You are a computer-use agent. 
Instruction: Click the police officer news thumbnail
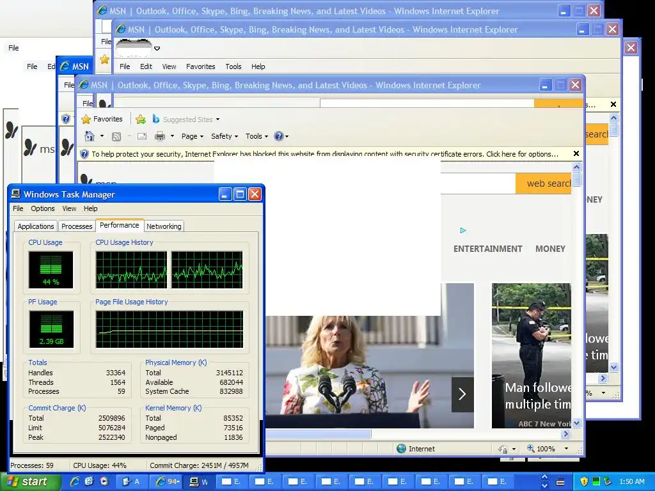pyautogui.click(x=531, y=355)
